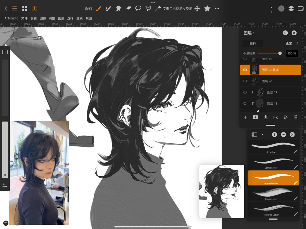
Task: Select the move arrows tool
Action: (x=197, y=8)
